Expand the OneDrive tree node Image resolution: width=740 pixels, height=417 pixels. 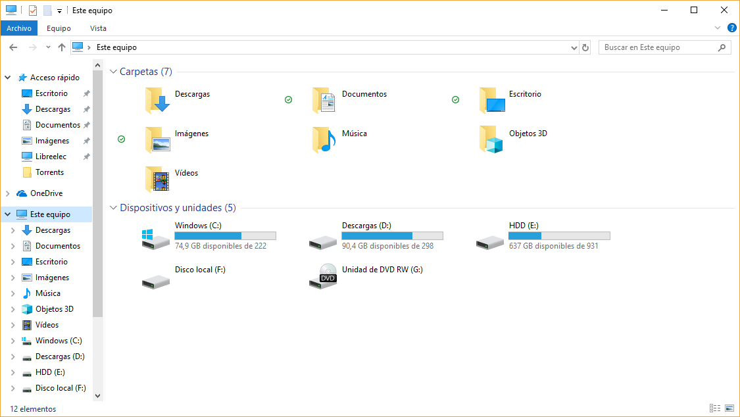(8, 193)
